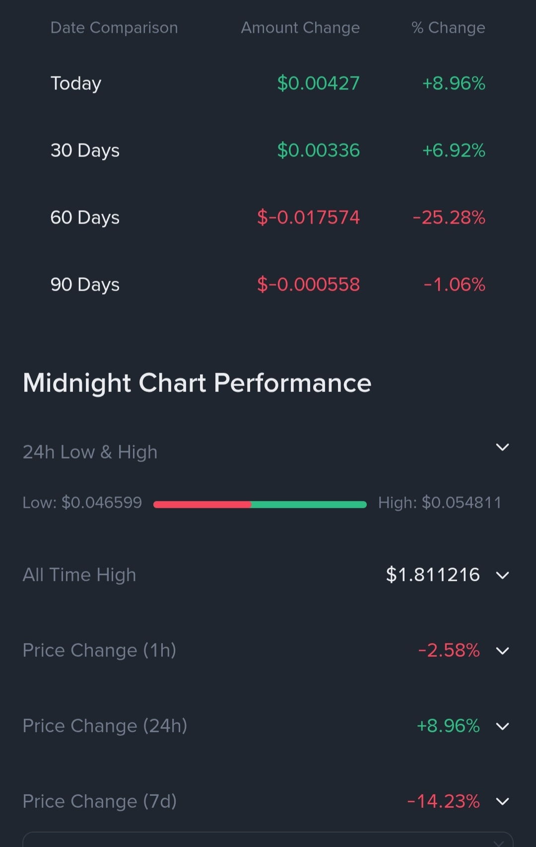Tap the Midnight Chart Performance heading
This screenshot has height=847, width=536.
197,383
